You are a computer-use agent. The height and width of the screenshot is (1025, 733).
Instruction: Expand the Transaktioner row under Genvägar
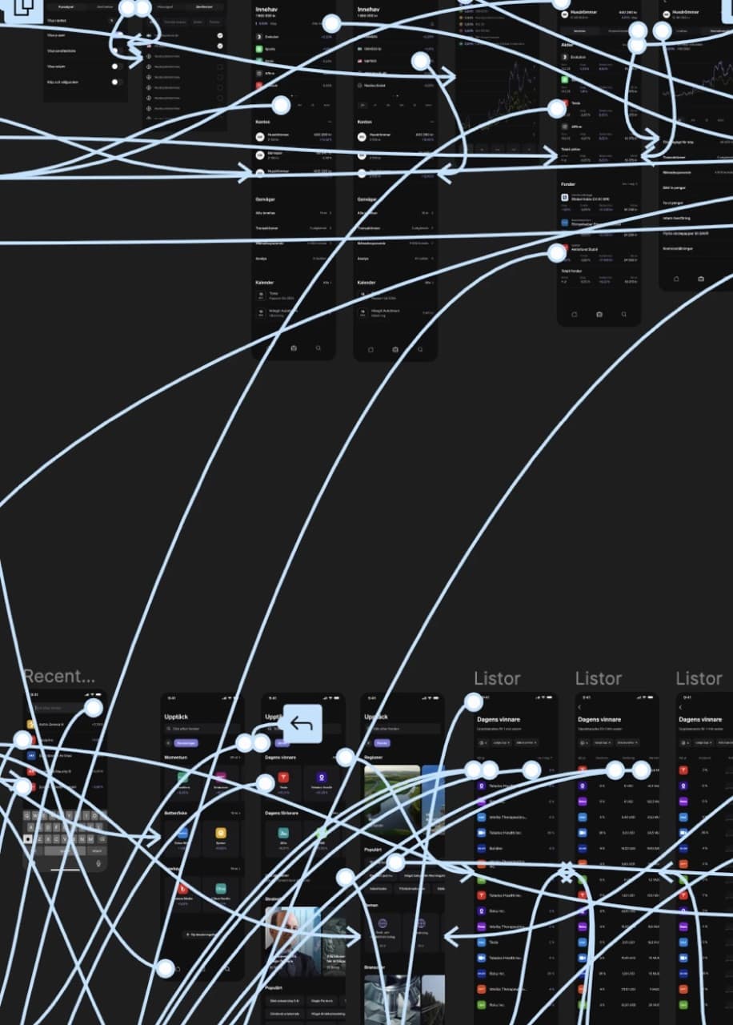293,228
